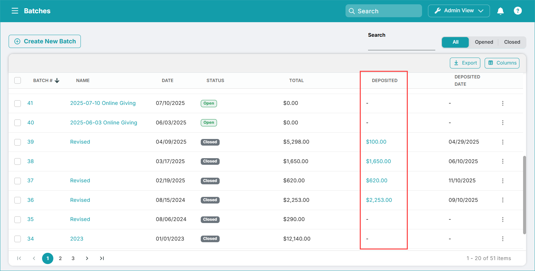Open the 2023 batch name link
This screenshot has height=271, width=535.
[x=77, y=239]
